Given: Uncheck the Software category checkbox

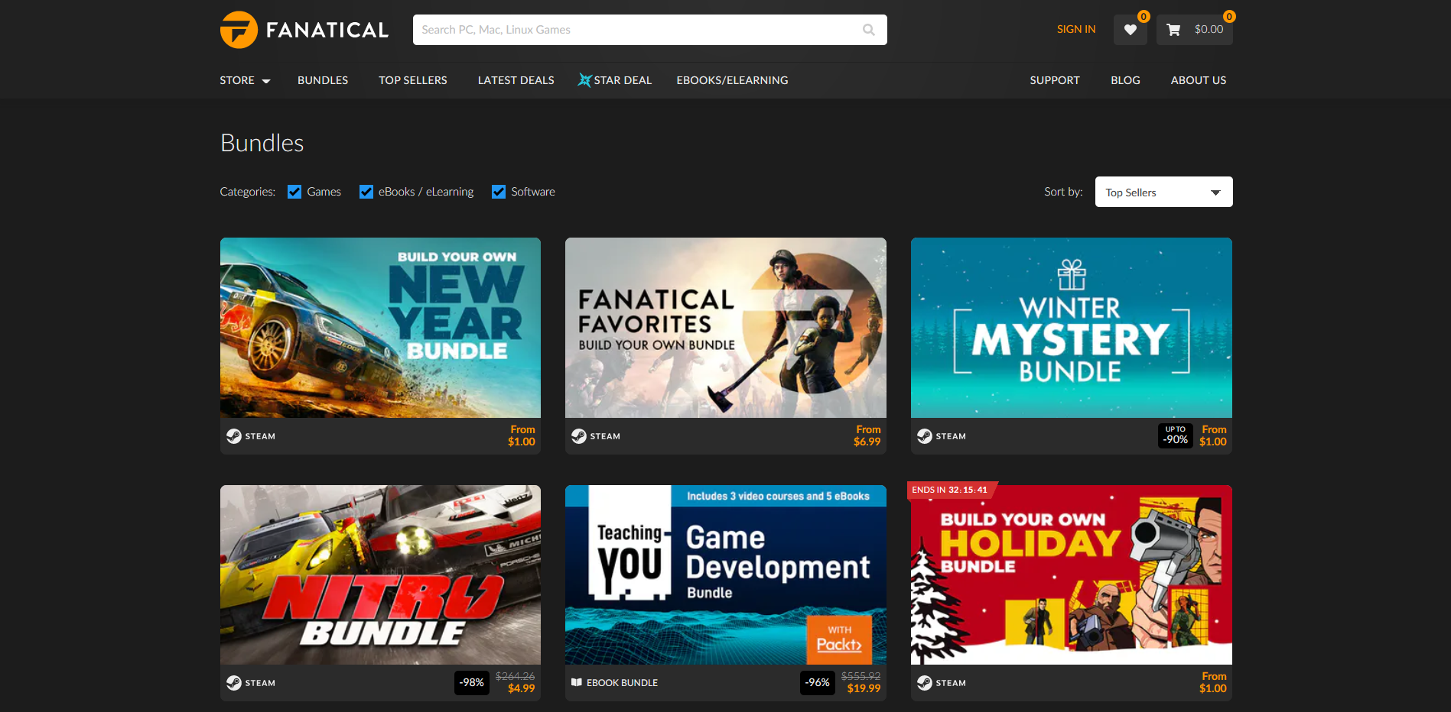Looking at the screenshot, I should pos(499,192).
